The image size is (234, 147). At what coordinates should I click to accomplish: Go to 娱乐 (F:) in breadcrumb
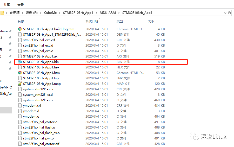[x=32, y=13]
